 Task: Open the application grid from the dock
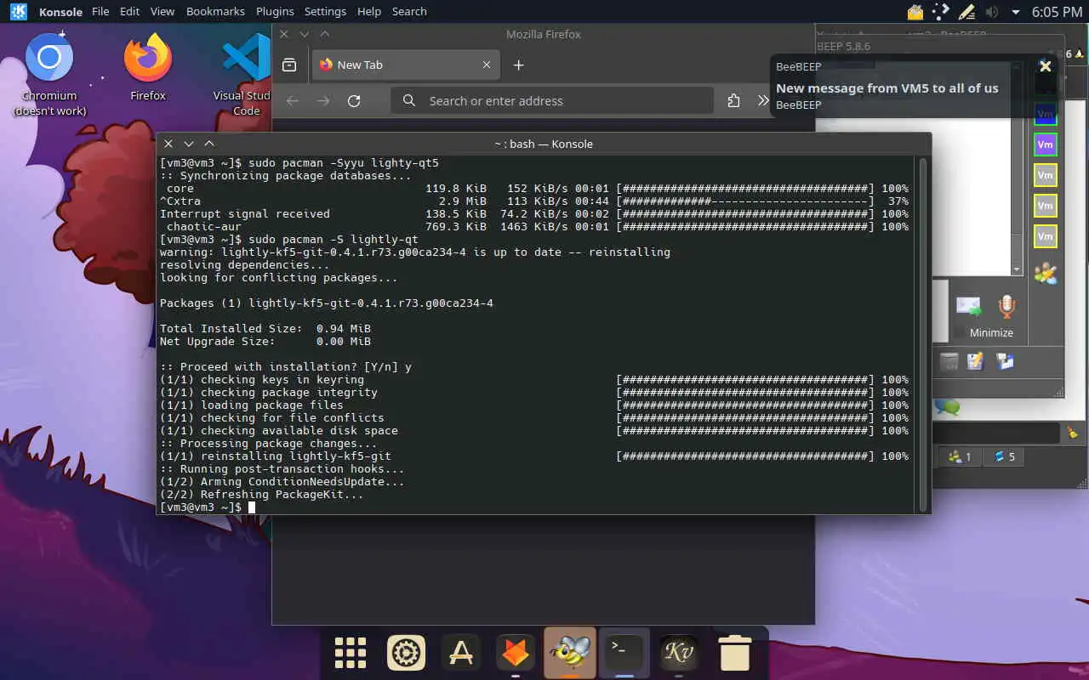coord(351,653)
